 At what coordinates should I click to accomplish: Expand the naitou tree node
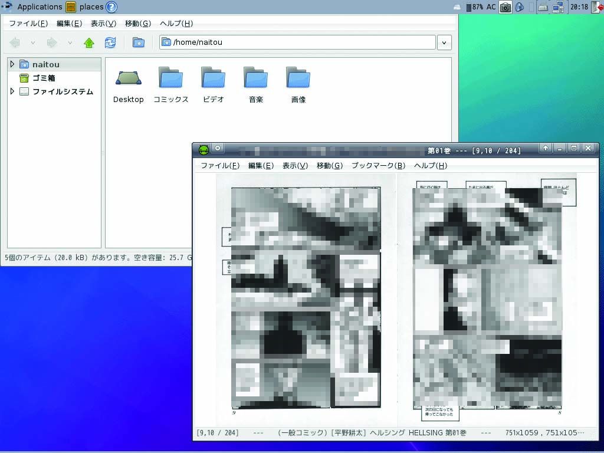[12, 64]
